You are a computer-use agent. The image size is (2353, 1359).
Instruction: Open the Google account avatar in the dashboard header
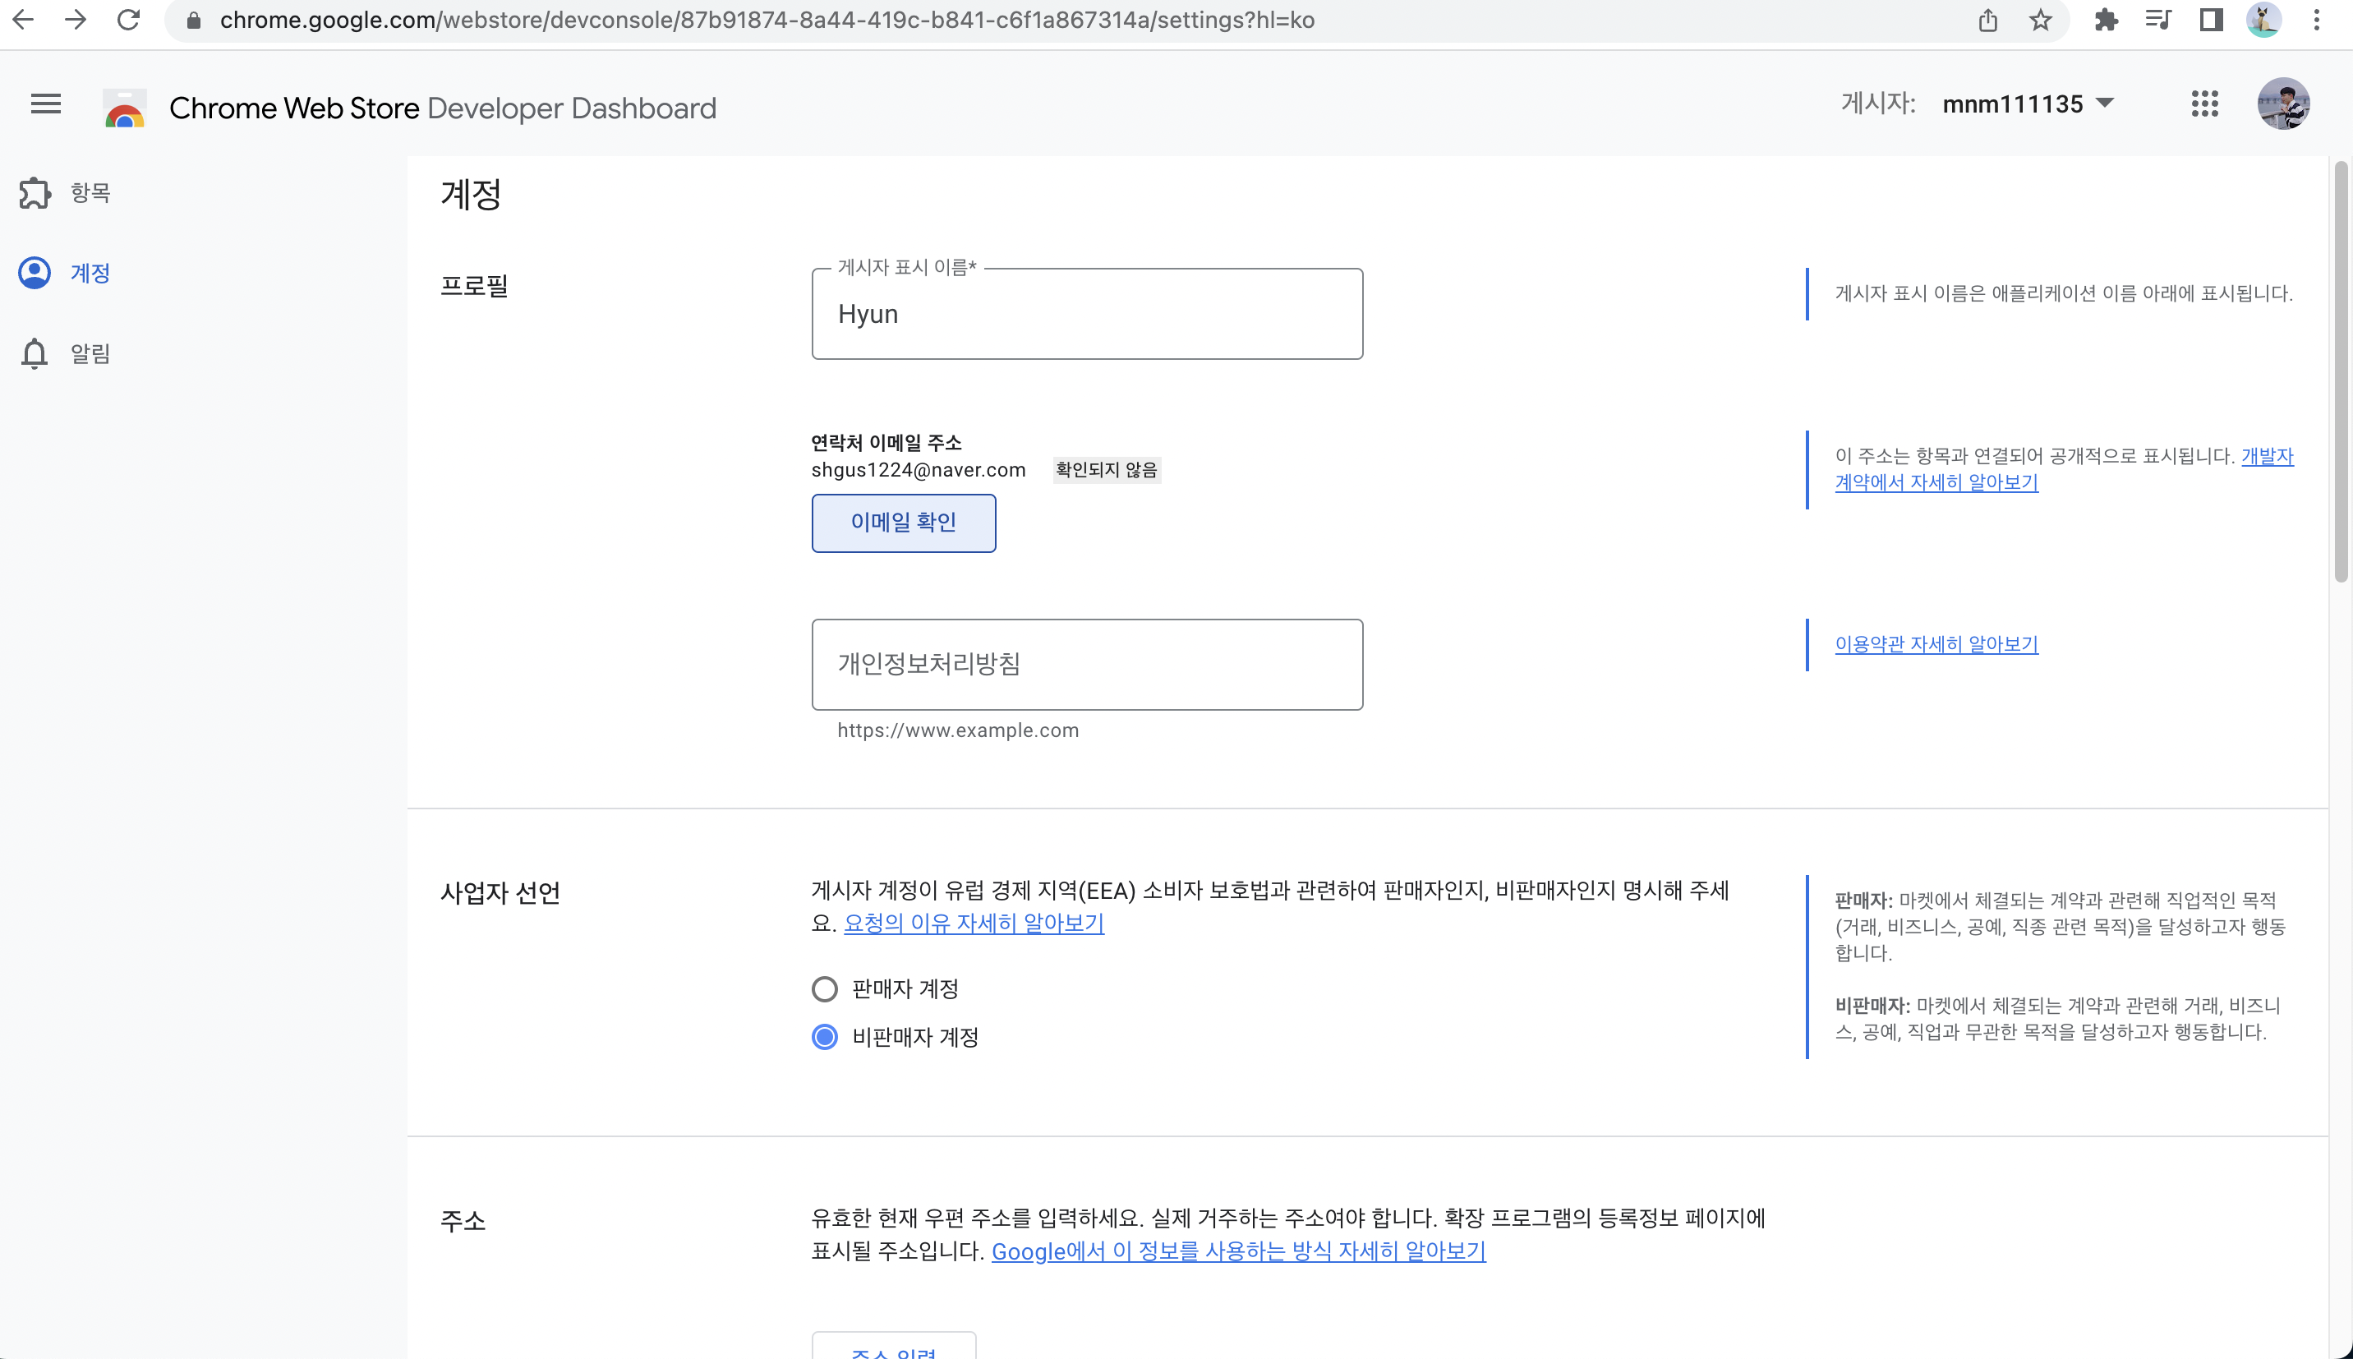pyautogui.click(x=2283, y=104)
